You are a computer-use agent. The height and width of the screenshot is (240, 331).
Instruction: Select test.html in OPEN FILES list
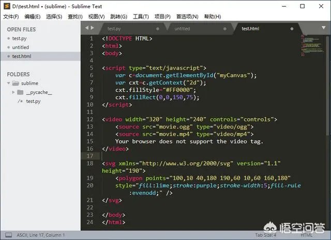click(x=22, y=56)
